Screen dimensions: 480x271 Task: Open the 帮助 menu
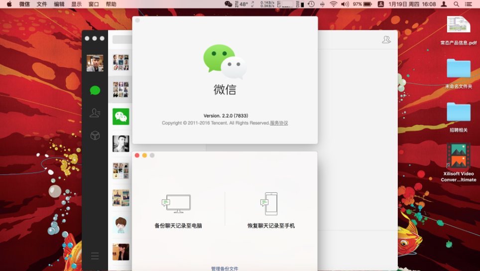[x=111, y=4]
